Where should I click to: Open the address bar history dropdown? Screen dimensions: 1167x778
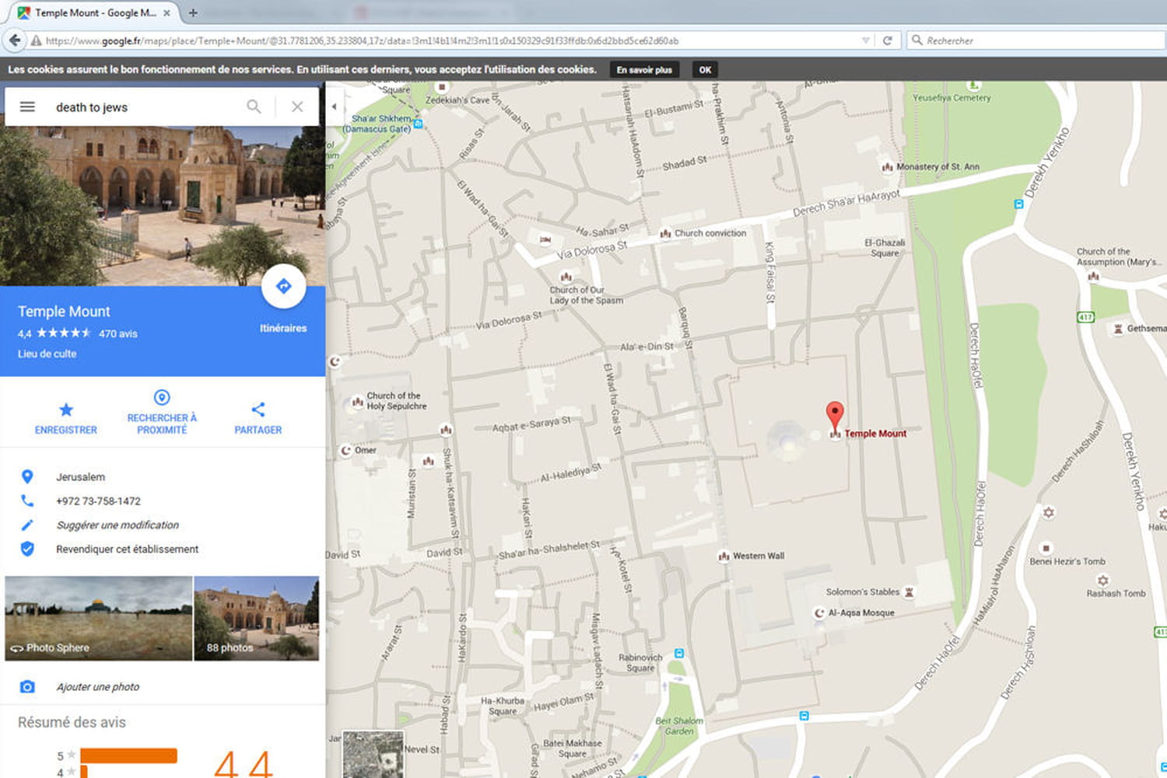tap(864, 40)
